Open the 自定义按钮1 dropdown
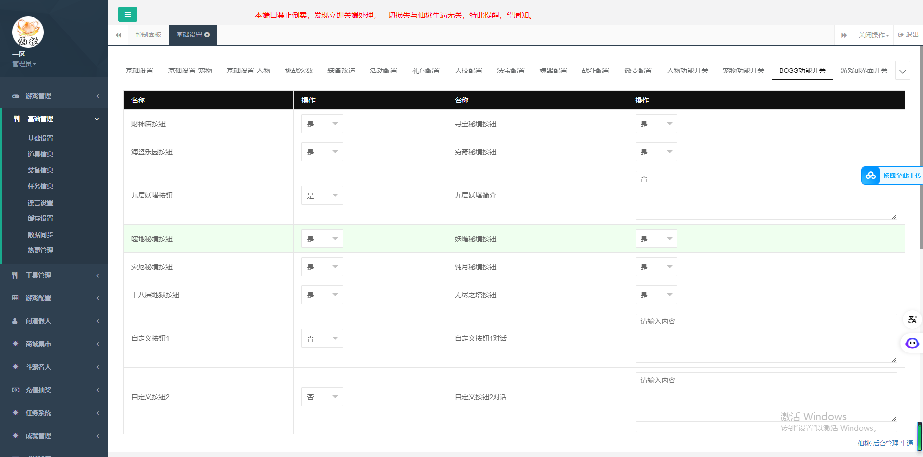The width and height of the screenshot is (923, 457). (322, 338)
